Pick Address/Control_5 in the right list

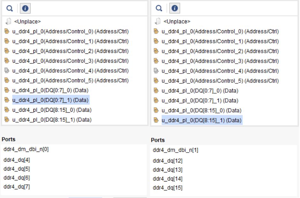coord(220,81)
